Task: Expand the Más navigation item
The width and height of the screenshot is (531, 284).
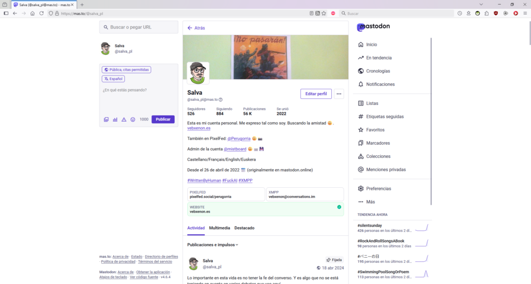Action: click(x=367, y=202)
